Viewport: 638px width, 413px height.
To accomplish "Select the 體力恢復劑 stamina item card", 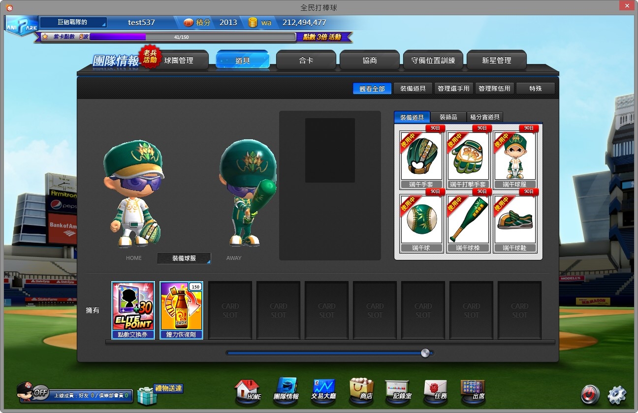I will coord(181,310).
